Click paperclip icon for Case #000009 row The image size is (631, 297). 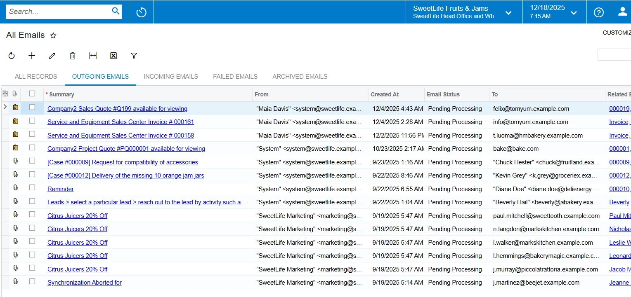click(15, 161)
